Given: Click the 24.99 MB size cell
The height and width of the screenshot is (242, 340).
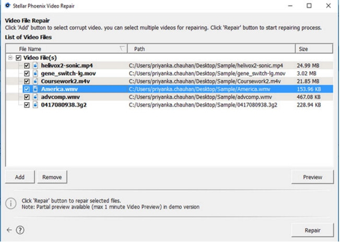Looking at the screenshot, I should point(308,65).
